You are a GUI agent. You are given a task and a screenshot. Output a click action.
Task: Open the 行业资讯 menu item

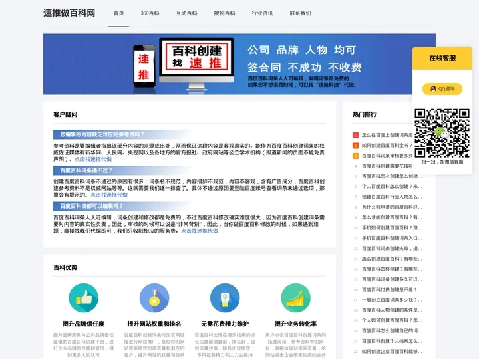click(262, 13)
